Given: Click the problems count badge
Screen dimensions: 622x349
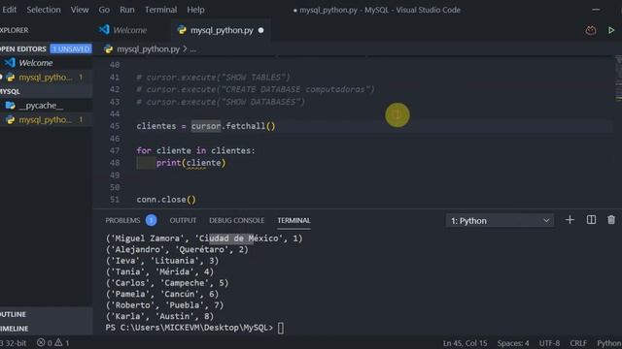Looking at the screenshot, I should point(152,220).
